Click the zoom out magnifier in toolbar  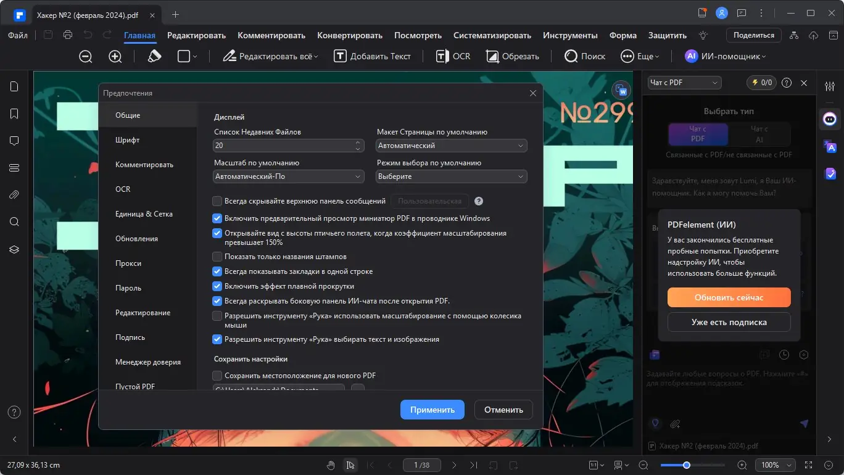(x=86, y=56)
